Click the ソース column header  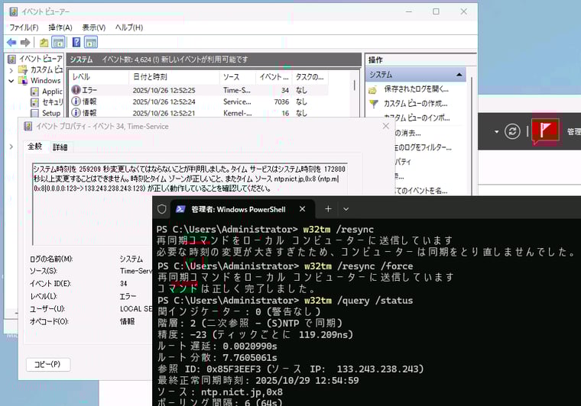pos(238,77)
